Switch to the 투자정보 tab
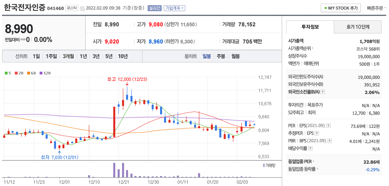The image size is (389, 186). click(310, 27)
